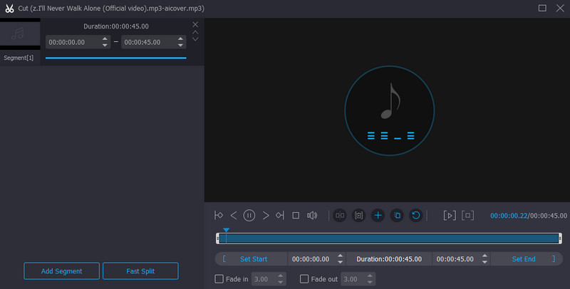Jump to segment end marker button
This screenshot has height=289, width=570.
click(x=279, y=215)
